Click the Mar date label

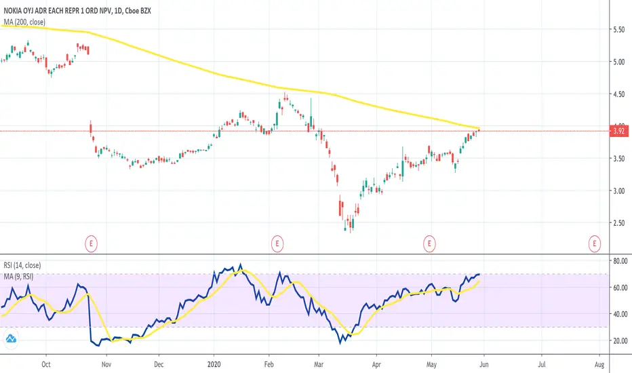[x=319, y=364]
